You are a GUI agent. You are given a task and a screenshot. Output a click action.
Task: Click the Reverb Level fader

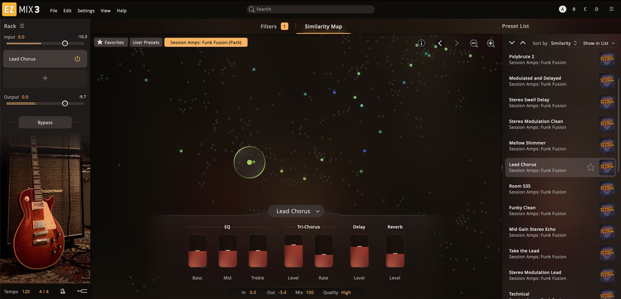tap(395, 250)
